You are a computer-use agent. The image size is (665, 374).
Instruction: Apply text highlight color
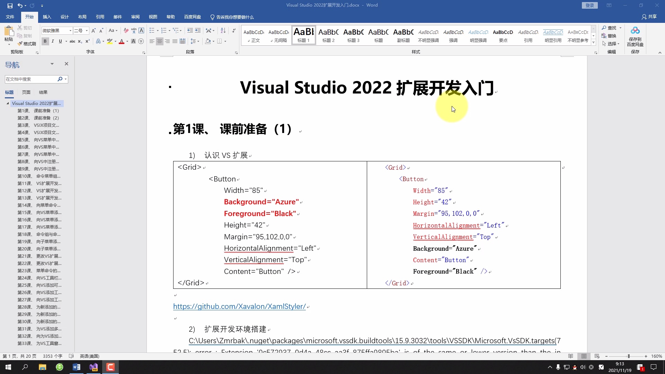[x=110, y=41]
